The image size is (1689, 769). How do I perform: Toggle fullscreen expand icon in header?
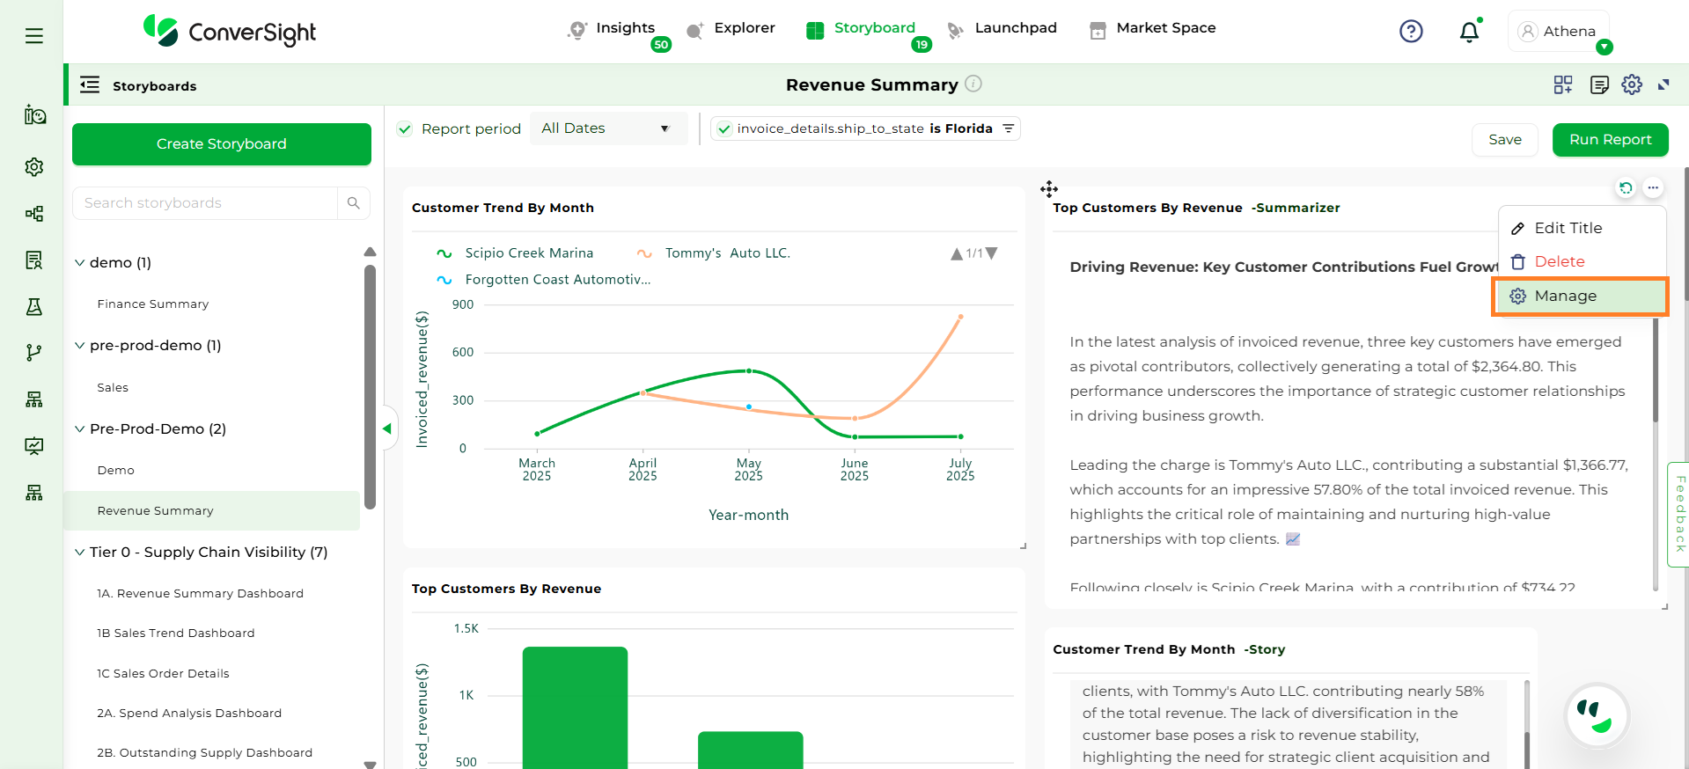tap(1663, 84)
